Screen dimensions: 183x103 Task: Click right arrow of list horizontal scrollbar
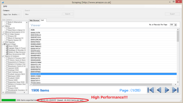[175, 84]
